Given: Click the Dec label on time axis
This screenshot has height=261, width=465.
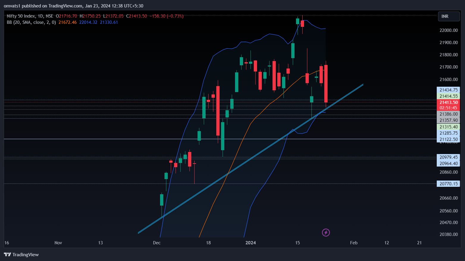Looking at the screenshot, I should coord(157,243).
